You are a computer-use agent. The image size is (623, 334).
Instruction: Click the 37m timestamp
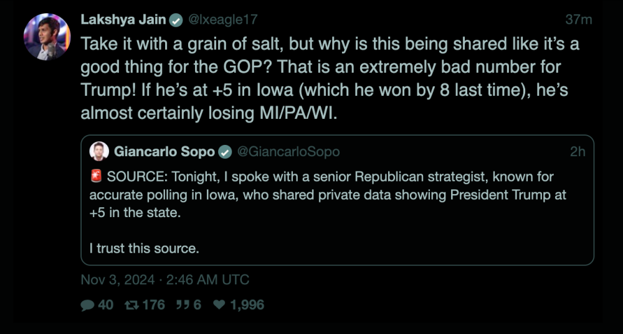578,20
